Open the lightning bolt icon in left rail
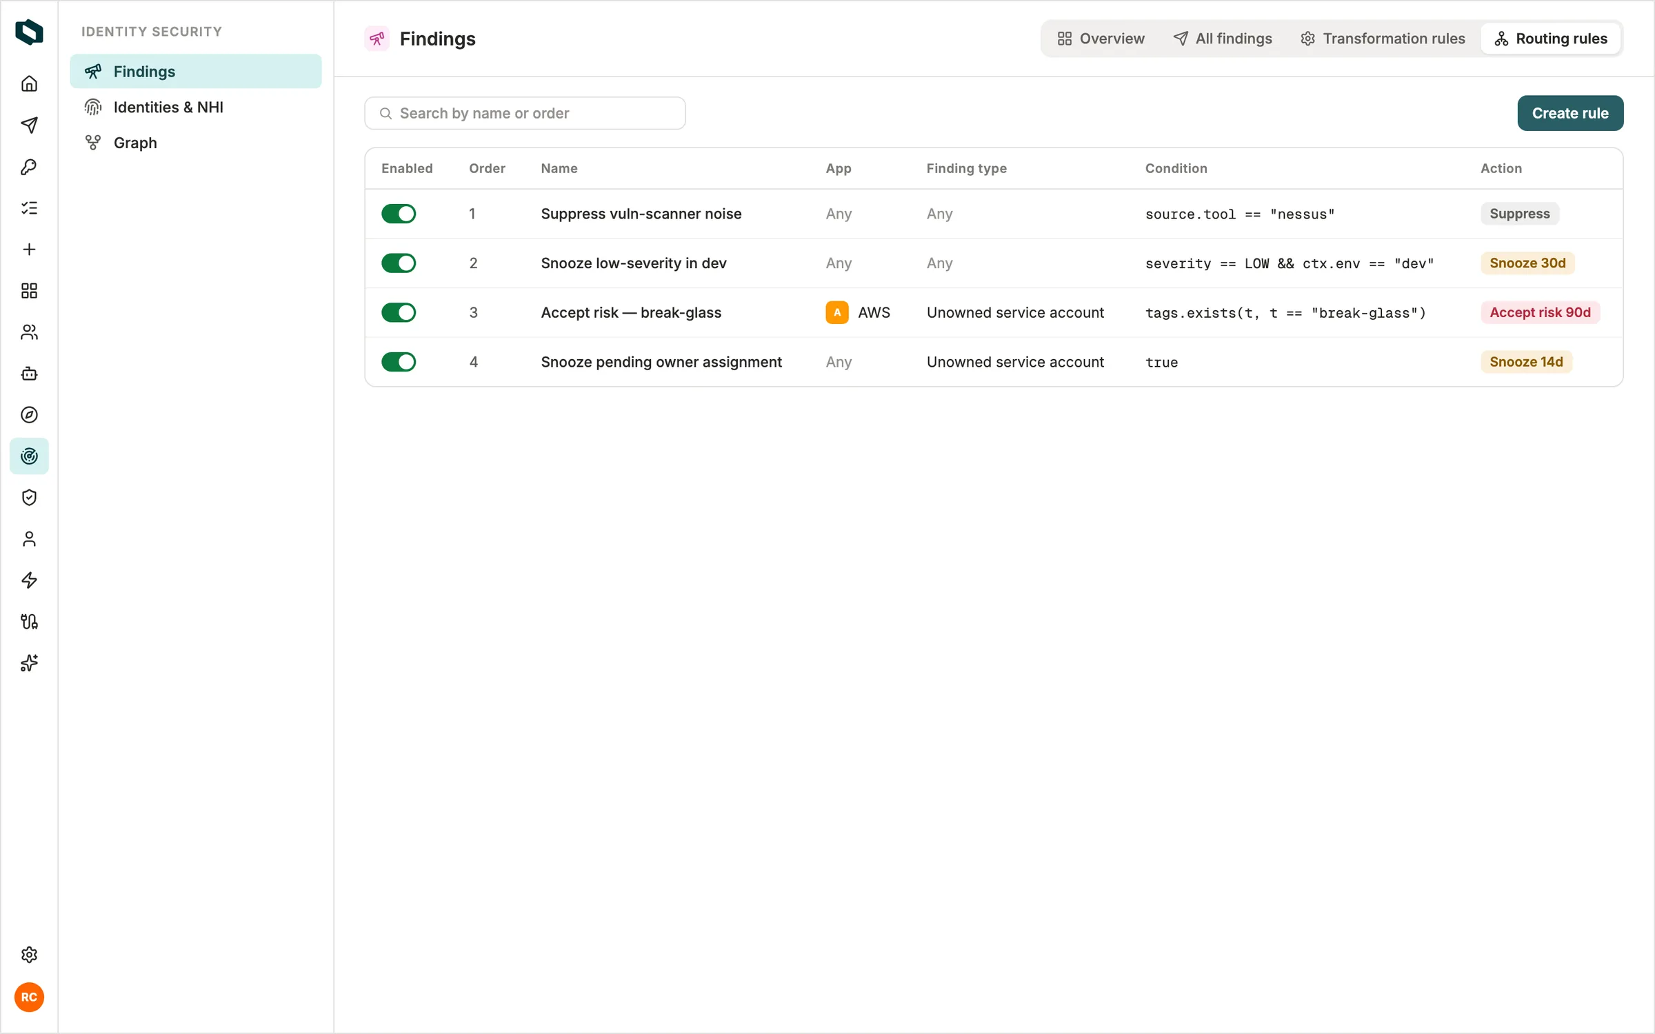The image size is (1655, 1034). 29,580
